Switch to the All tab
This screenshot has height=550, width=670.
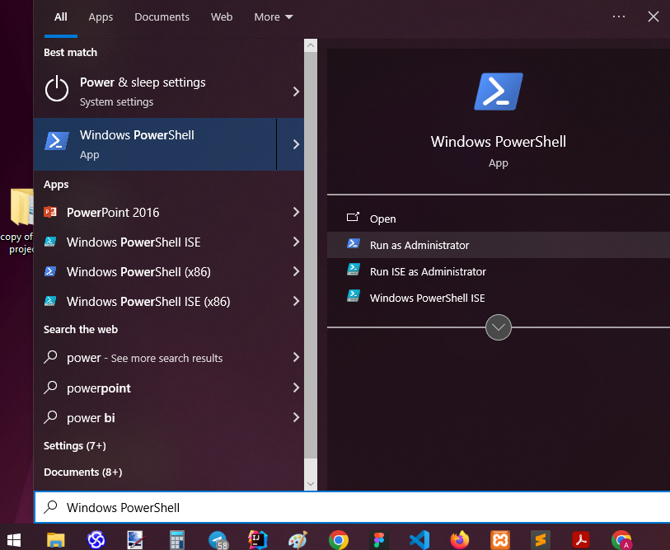coord(61,17)
